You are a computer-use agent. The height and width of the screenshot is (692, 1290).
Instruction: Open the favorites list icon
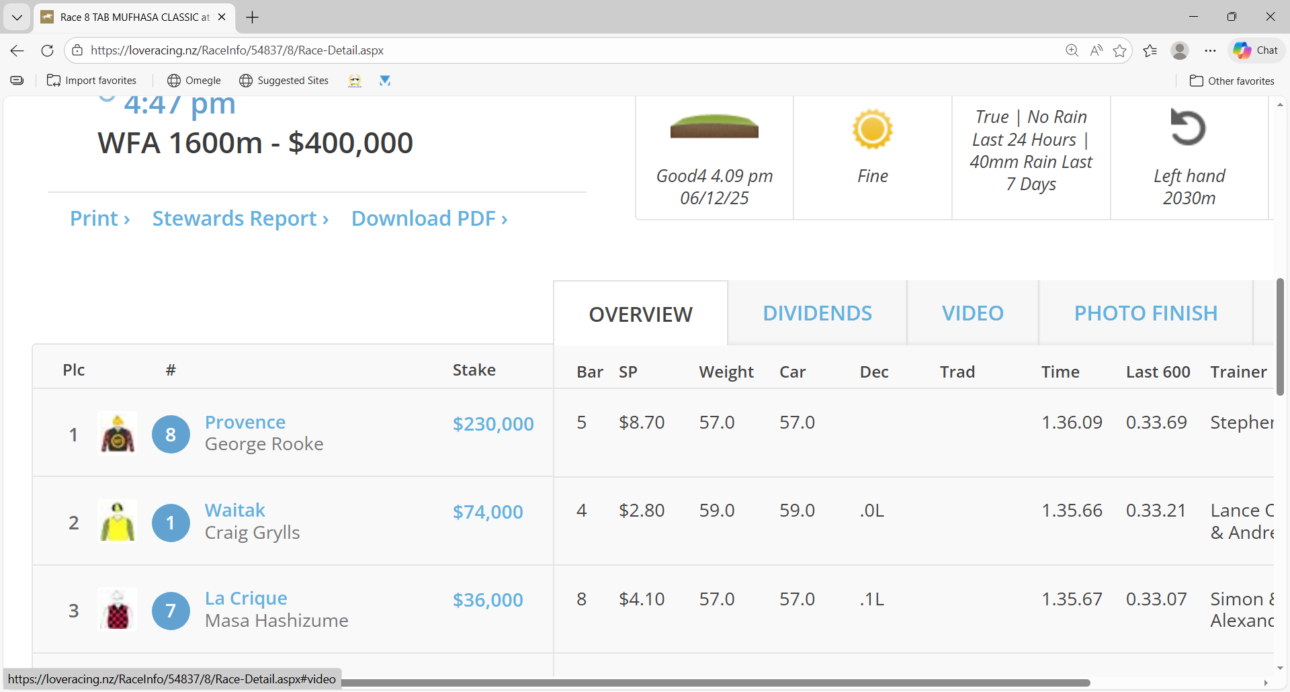(1150, 50)
